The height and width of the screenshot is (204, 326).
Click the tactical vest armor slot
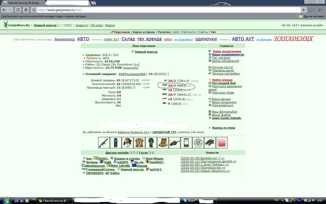[139, 143]
